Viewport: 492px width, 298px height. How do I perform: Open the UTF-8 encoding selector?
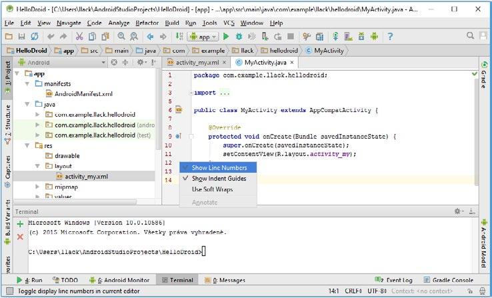tap(377, 291)
